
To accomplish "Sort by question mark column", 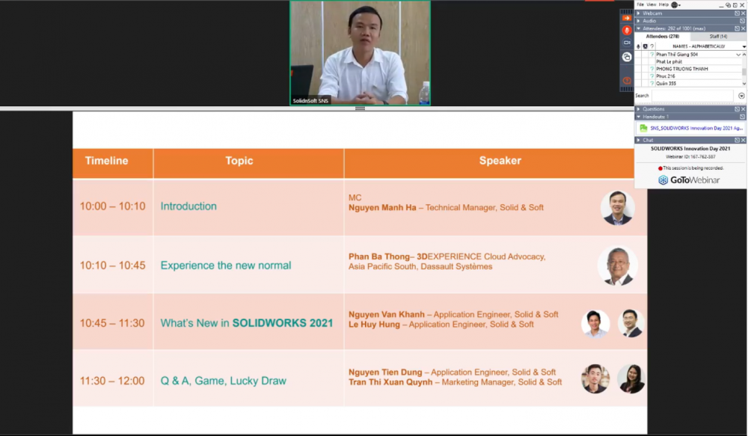I will point(652,46).
